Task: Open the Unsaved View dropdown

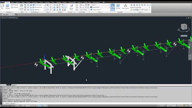Action: coord(100,7)
